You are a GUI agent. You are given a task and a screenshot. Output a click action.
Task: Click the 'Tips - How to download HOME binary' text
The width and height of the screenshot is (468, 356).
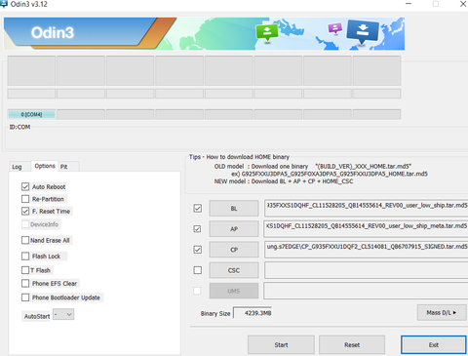click(x=239, y=157)
